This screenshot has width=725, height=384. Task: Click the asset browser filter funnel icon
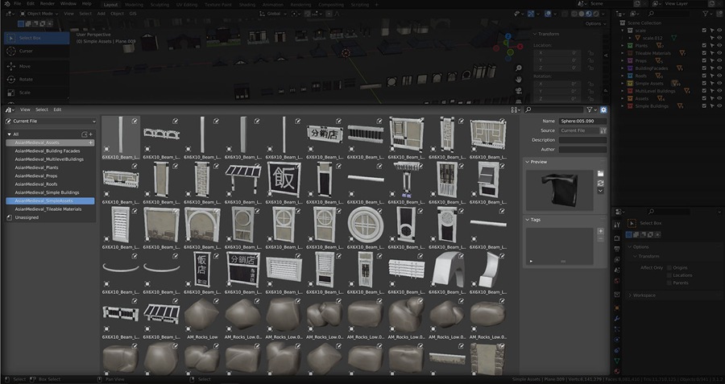tap(590, 110)
